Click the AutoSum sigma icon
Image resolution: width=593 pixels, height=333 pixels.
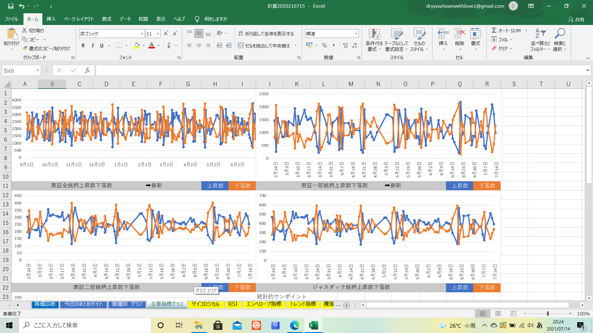pos(494,31)
